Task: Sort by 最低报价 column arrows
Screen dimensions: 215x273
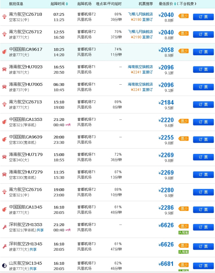Action: pyautogui.click(x=175, y=4)
